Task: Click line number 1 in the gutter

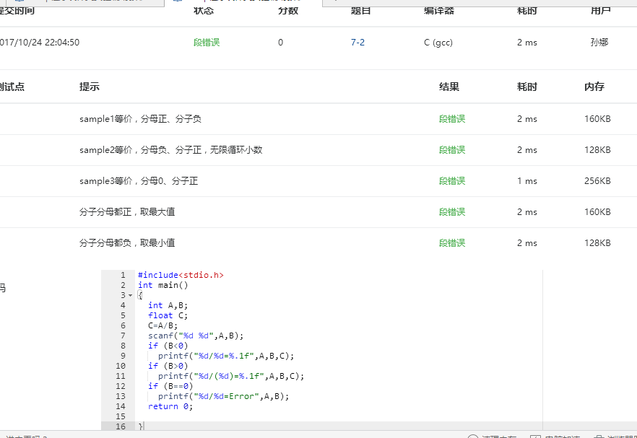Action: pos(123,275)
